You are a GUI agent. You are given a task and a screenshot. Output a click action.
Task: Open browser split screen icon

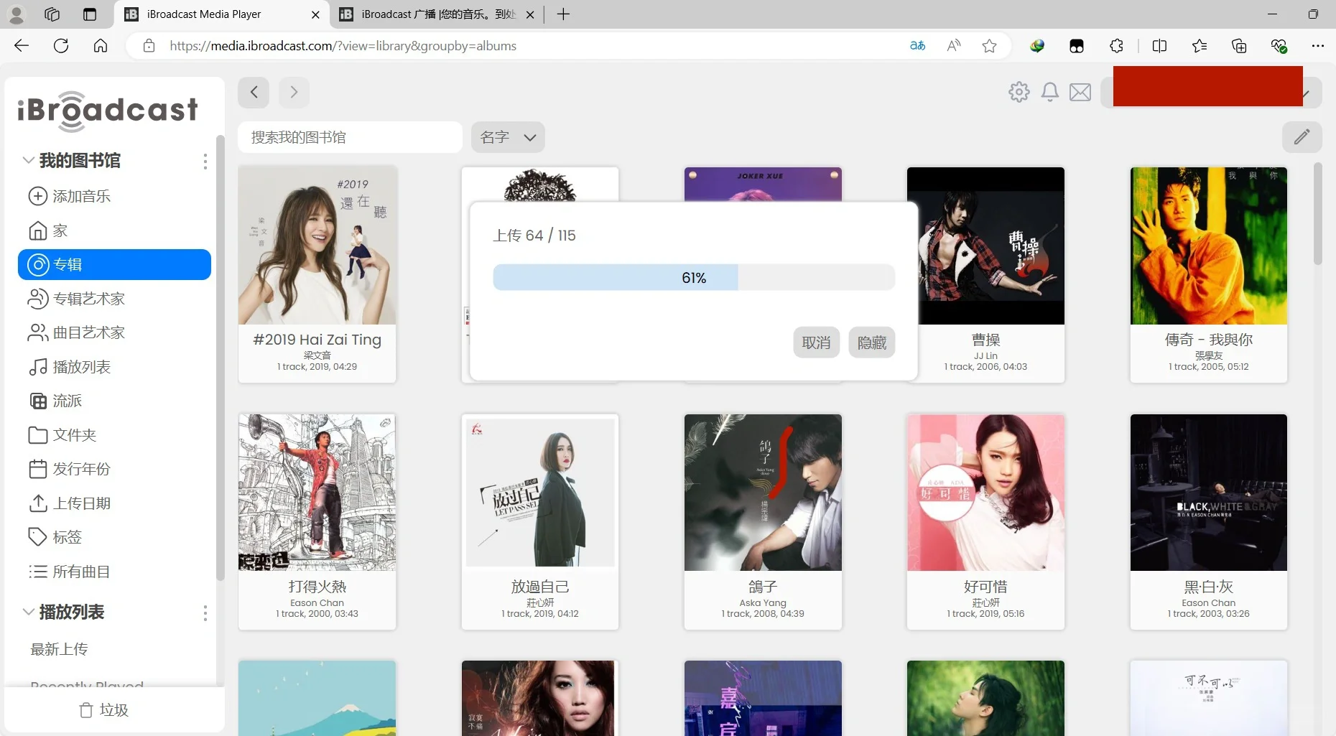click(1159, 46)
